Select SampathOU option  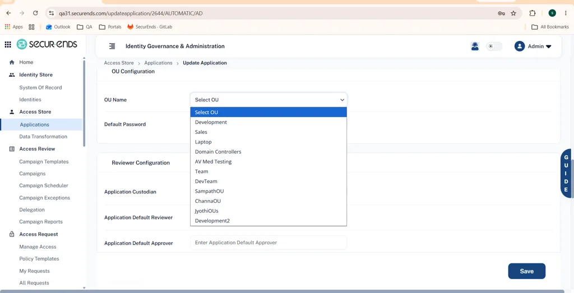[269, 191]
